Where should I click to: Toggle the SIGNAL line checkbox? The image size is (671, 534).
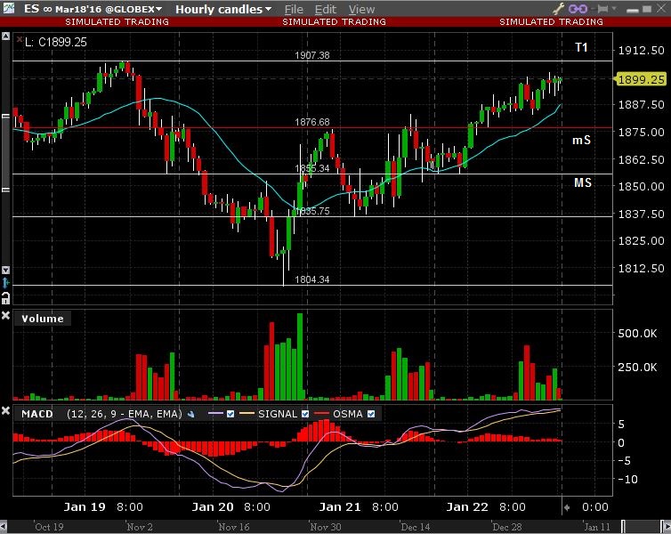(305, 414)
